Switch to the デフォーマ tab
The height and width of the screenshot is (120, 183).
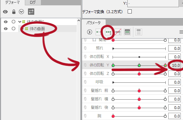(x=12, y=2)
